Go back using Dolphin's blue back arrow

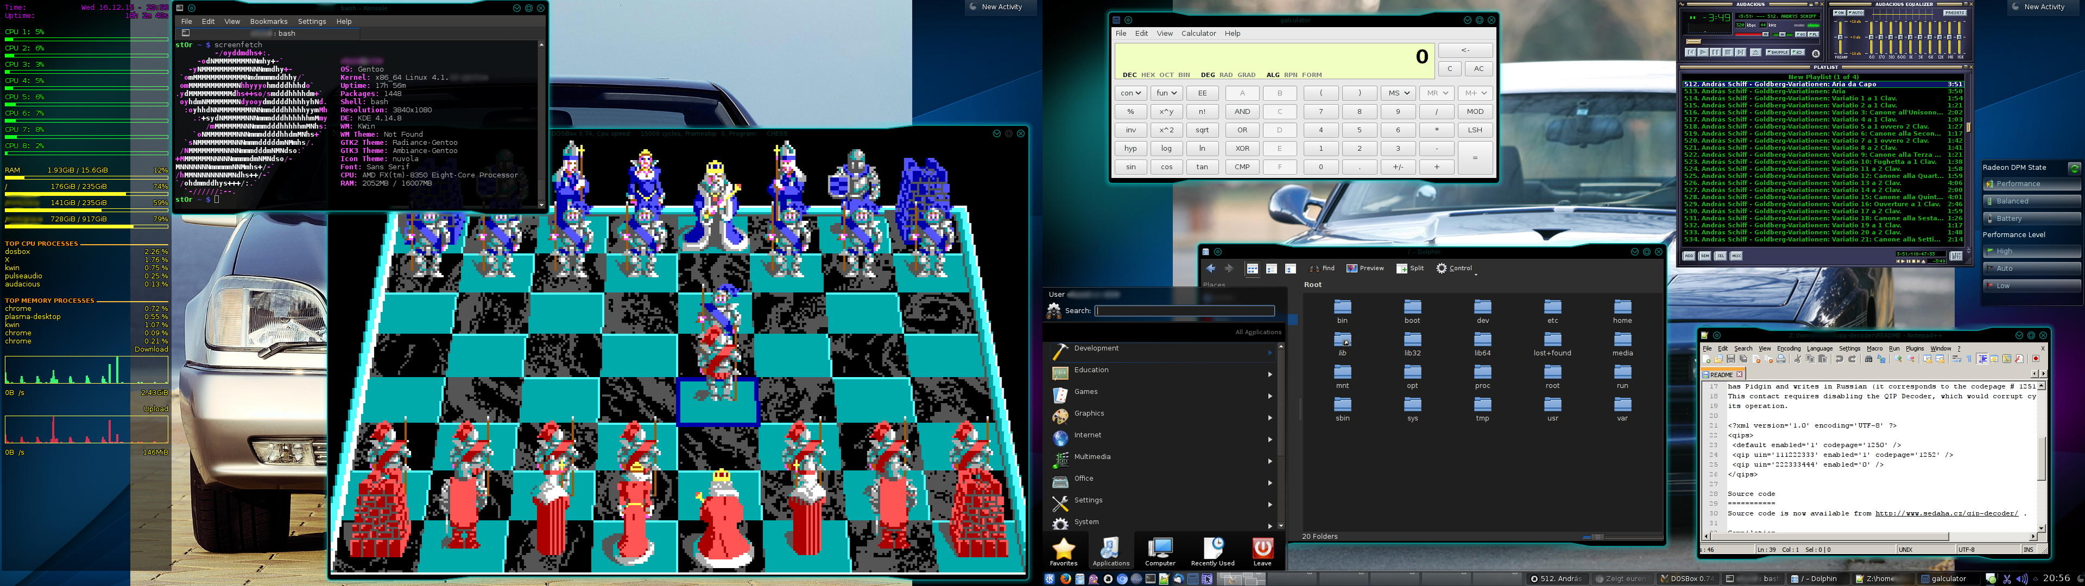coord(1211,269)
